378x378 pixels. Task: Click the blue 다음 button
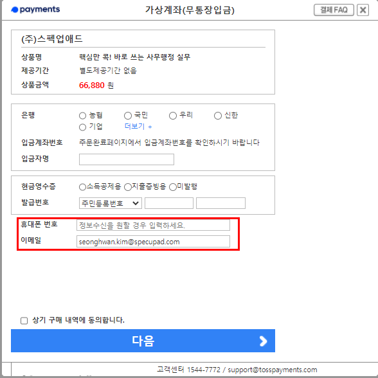143,341
